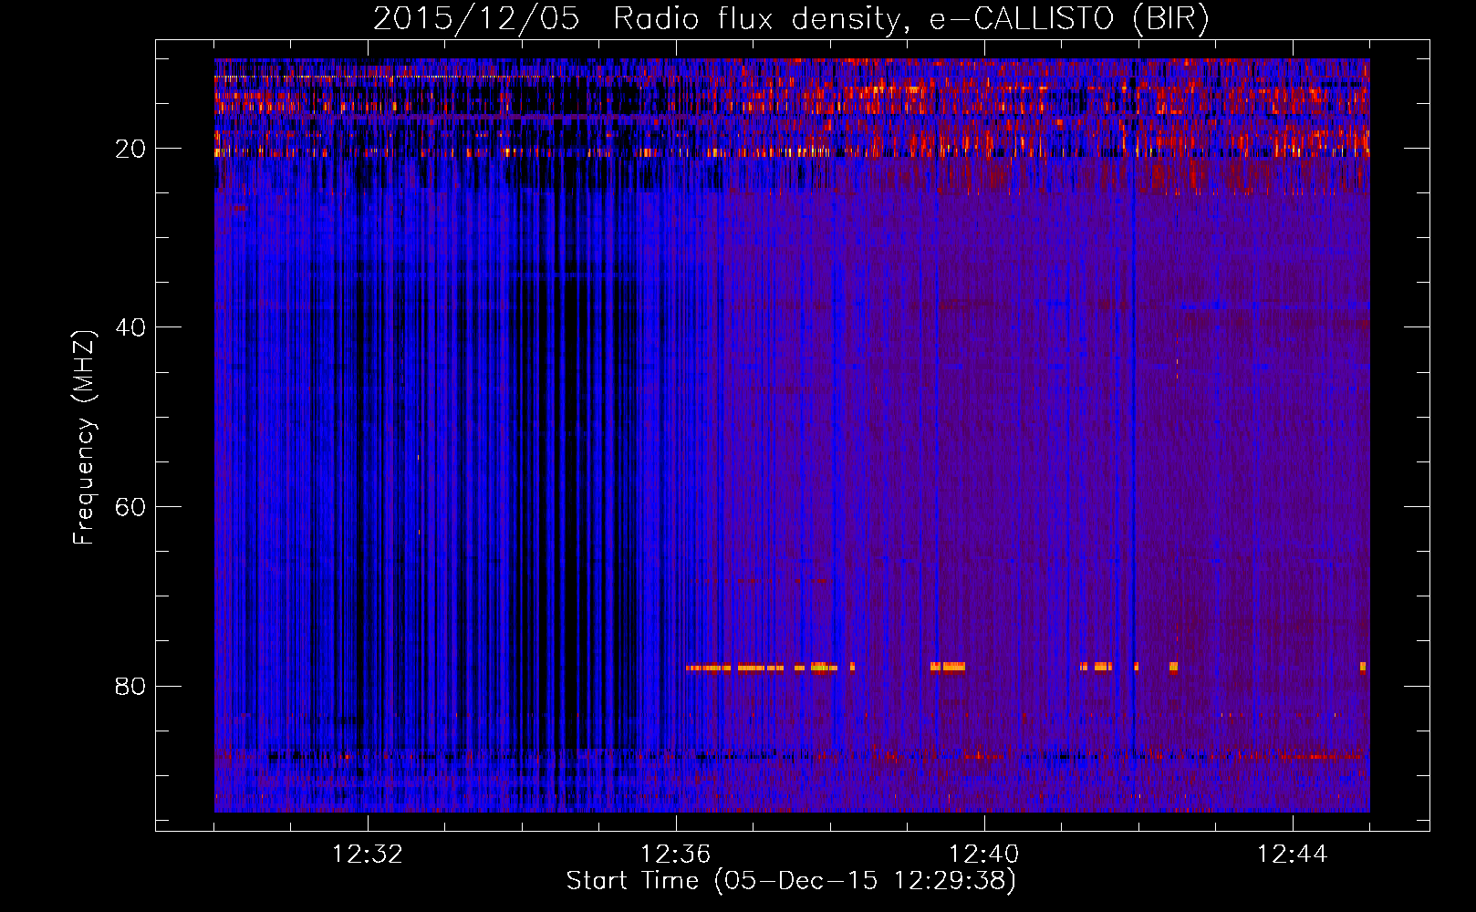Screen dimensions: 1476x912
Task: Click the 80 frequency tick label
Action: tap(130, 686)
